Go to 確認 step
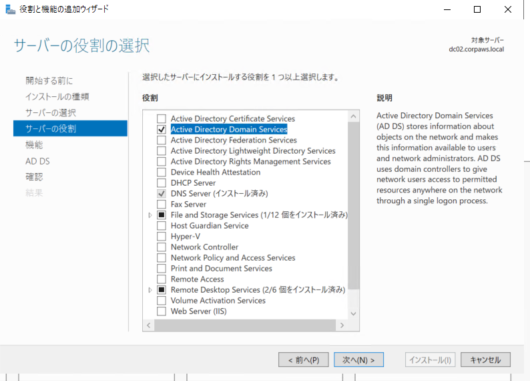Image resolution: width=530 pixels, height=381 pixels. [34, 177]
